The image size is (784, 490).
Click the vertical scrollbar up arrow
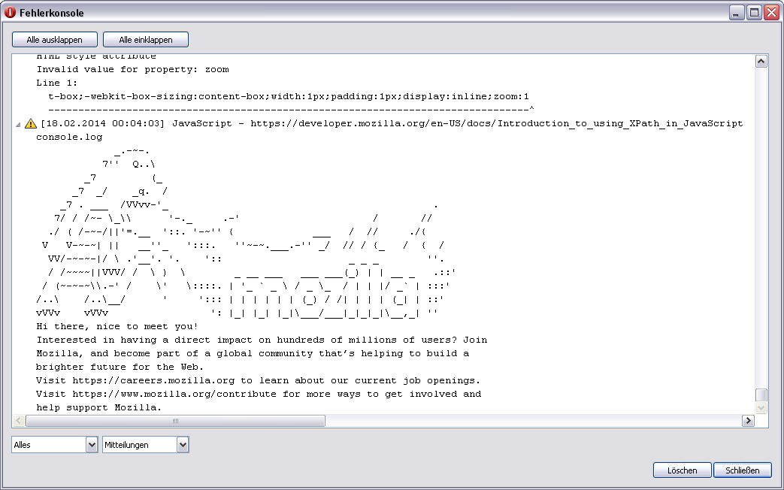(x=761, y=62)
